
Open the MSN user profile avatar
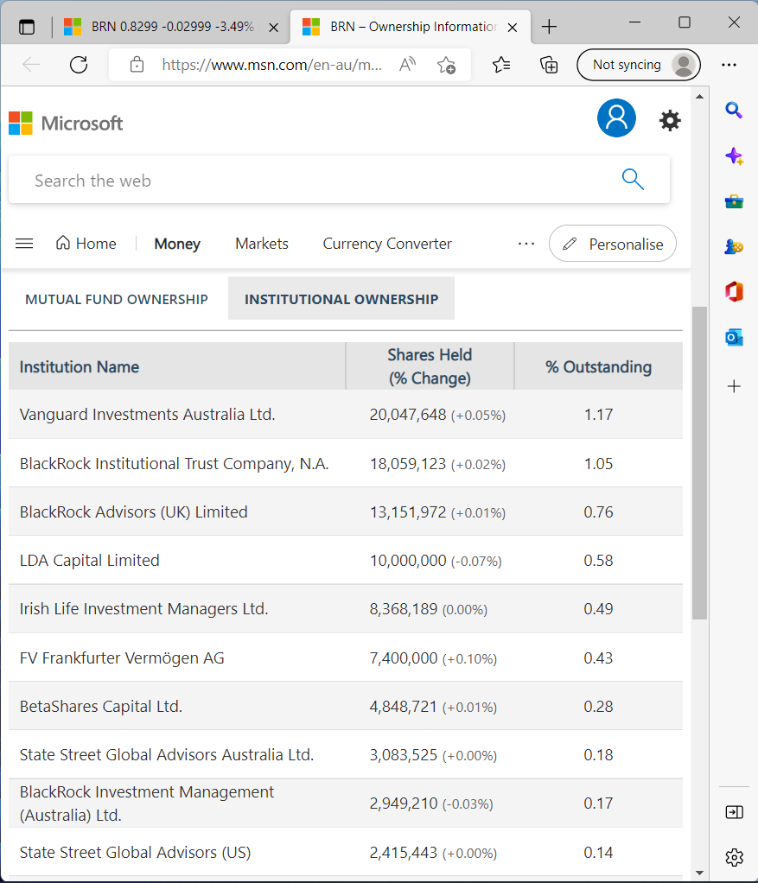(616, 118)
